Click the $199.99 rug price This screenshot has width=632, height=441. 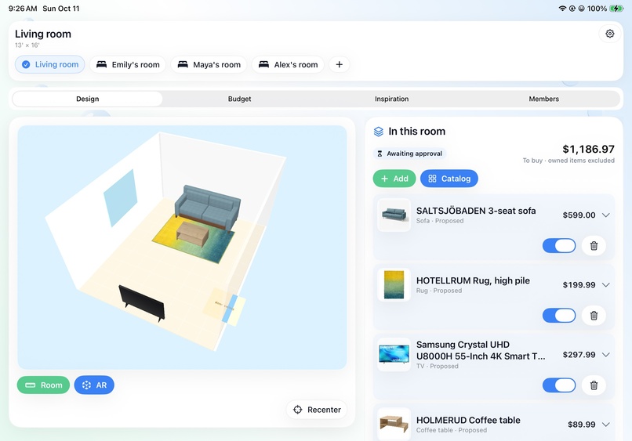[579, 285]
